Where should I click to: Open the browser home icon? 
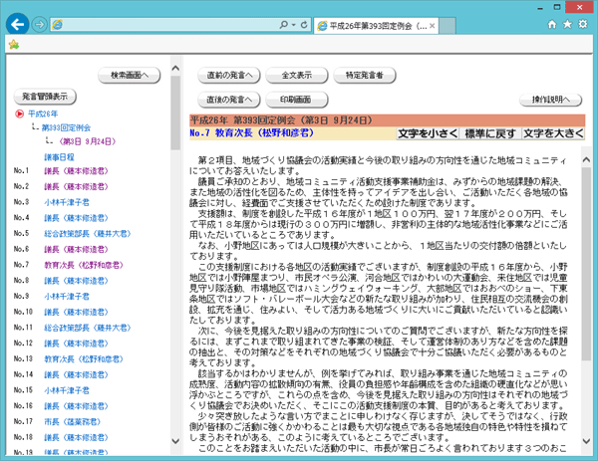coord(552,24)
